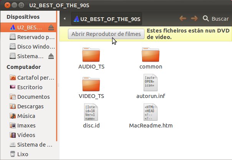The image size is (232, 160).
Task: Click the sidebar pane resize handle
Action: click(x=58, y=85)
